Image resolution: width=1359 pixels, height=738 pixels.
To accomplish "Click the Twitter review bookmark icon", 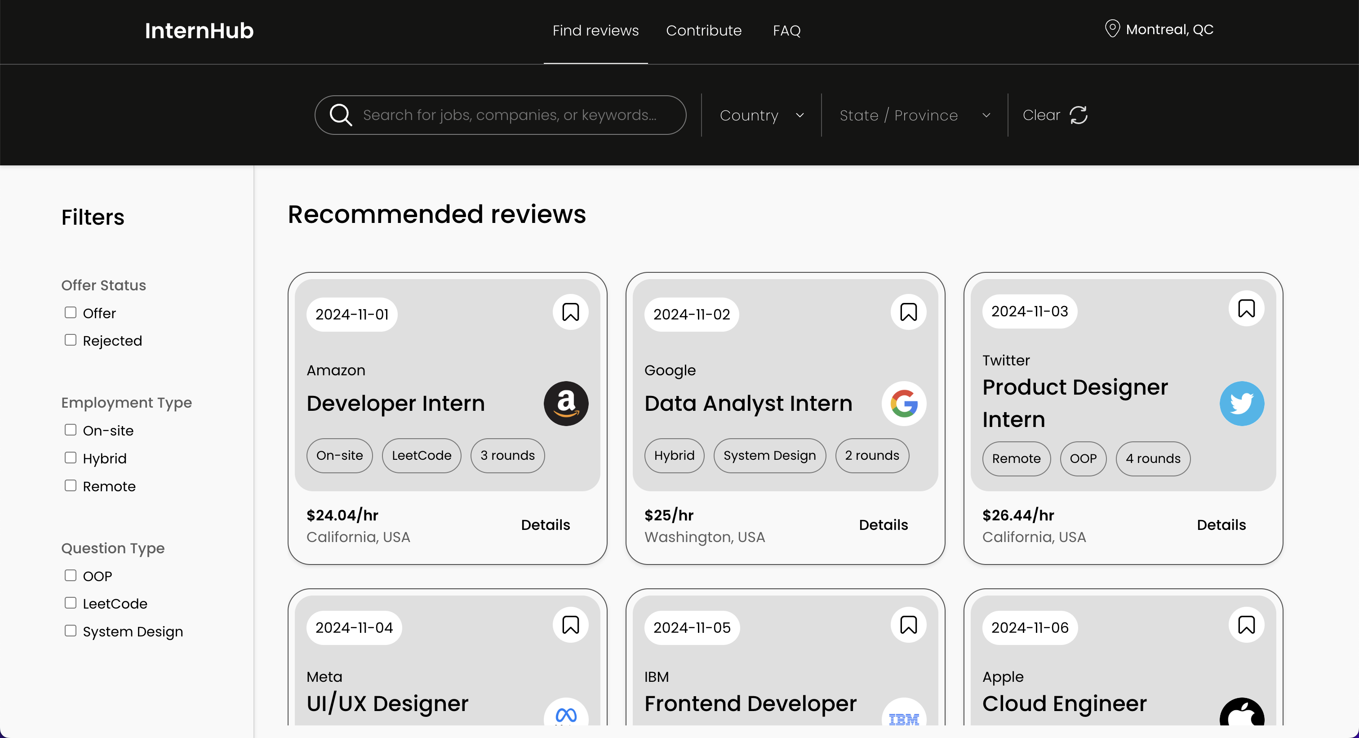I will 1246,309.
